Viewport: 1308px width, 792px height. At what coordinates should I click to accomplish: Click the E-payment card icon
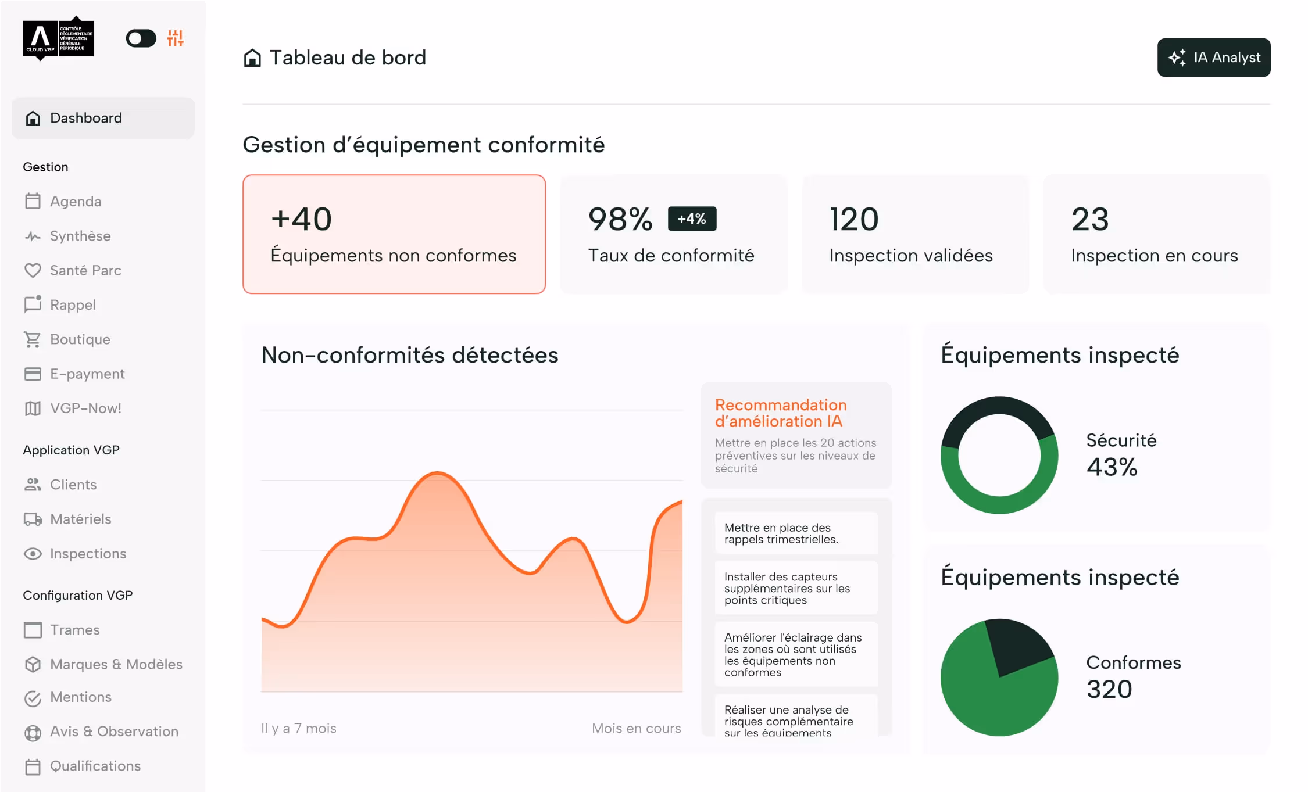[33, 374]
